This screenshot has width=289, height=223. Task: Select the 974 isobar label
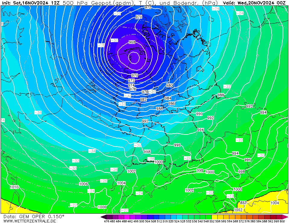point(131,85)
